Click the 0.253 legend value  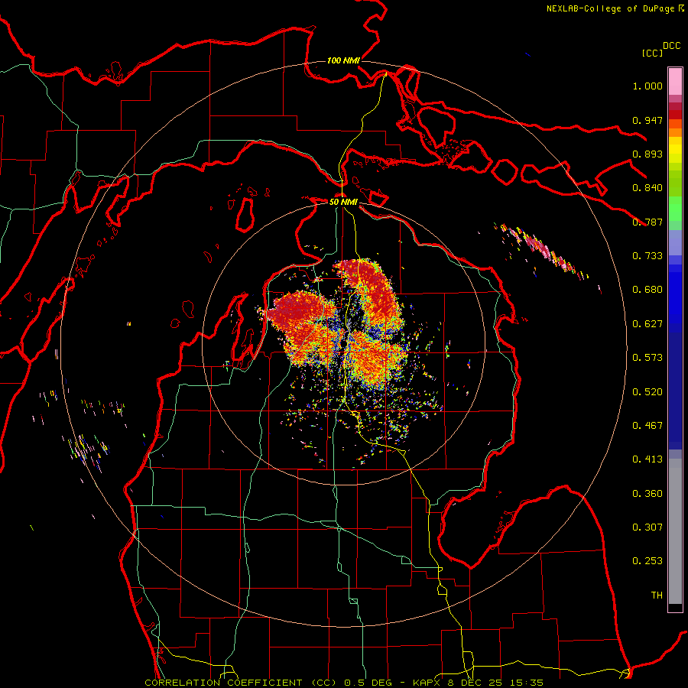click(647, 561)
